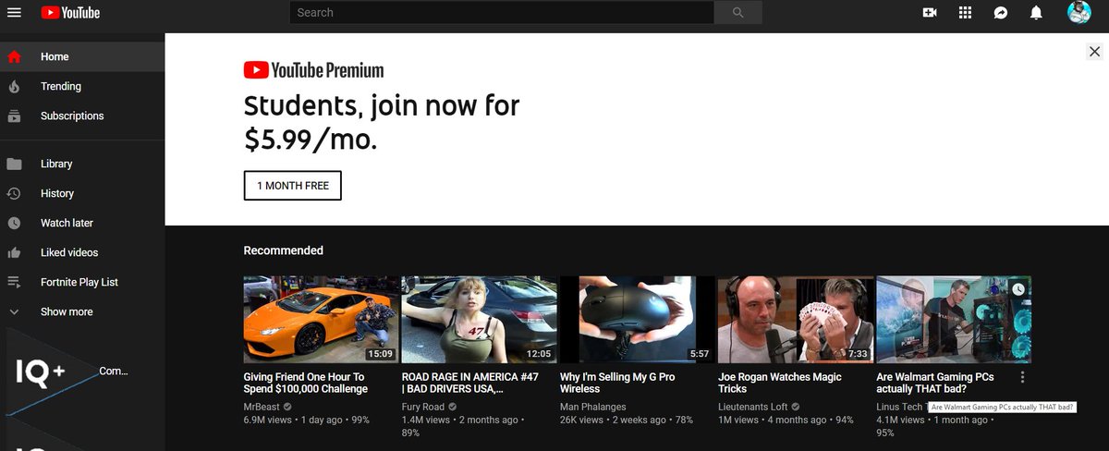Image resolution: width=1109 pixels, height=451 pixels.
Task: Click the 7:33 duration badge
Action: tap(859, 354)
